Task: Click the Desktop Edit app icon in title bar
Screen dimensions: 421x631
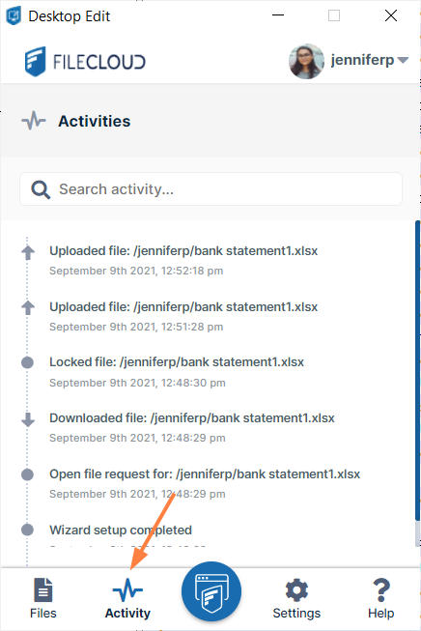Action: click(14, 16)
